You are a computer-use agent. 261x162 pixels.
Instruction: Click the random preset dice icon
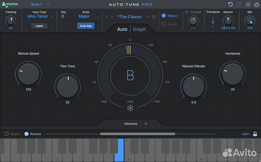[154, 17]
